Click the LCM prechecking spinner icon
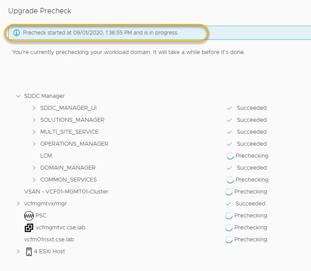The height and width of the screenshot is (271, 311). pos(230,156)
